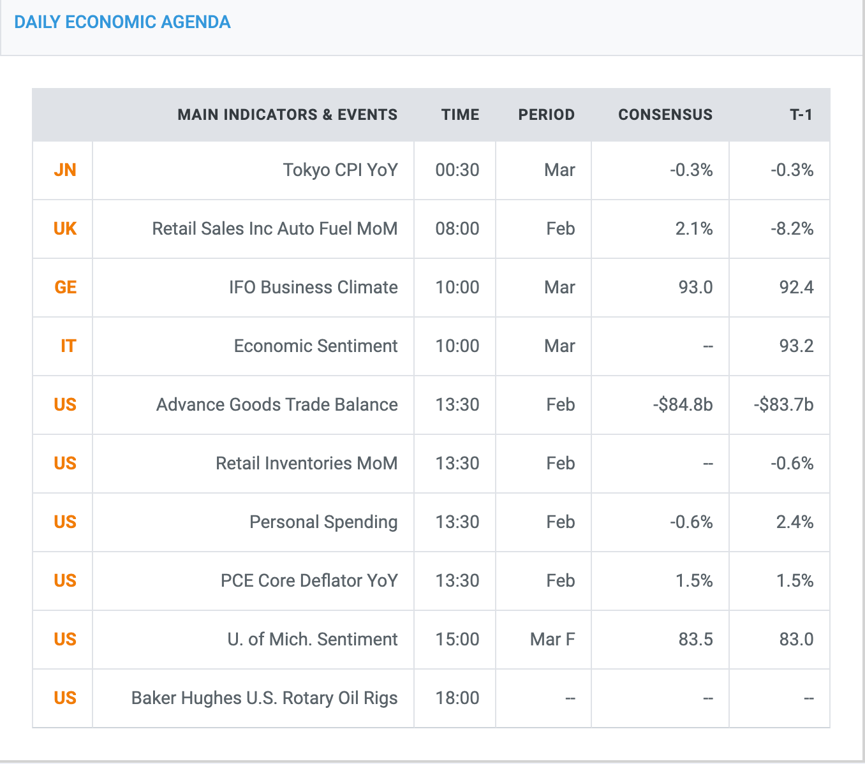This screenshot has height=764, width=865.
Task: Click the Main Indicators & Events column header
Action: pos(287,115)
